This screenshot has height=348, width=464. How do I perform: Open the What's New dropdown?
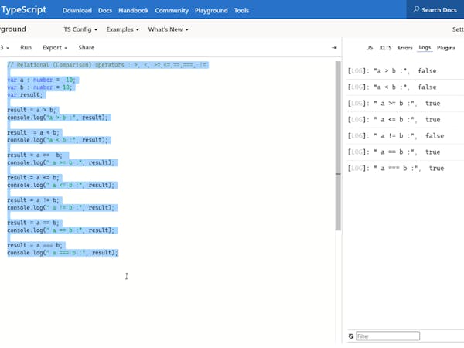coord(168,29)
